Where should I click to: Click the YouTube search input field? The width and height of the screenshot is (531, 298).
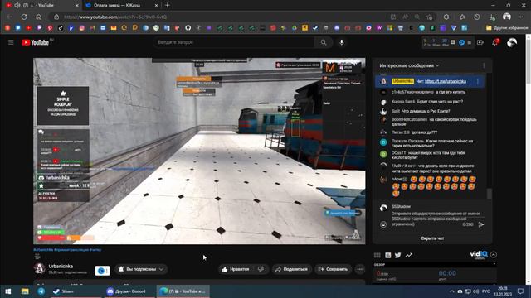click(x=234, y=42)
